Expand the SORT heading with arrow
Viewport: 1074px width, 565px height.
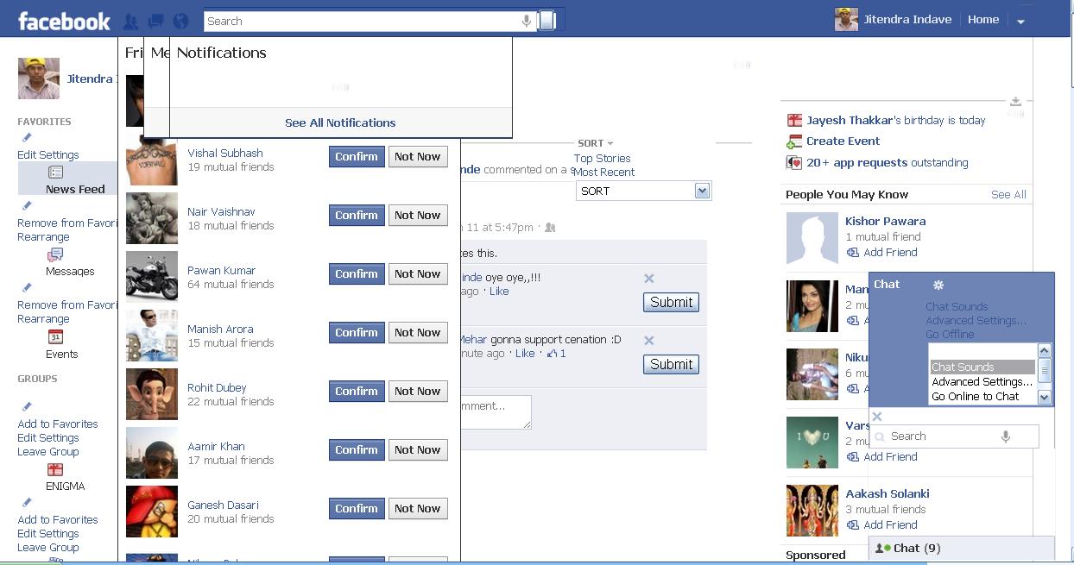click(596, 143)
